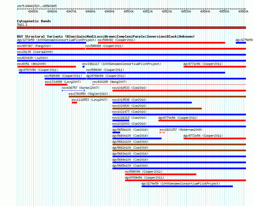Viewport: 254px width, 206px height.
Task: Click the esv1714999 (Levy2007) label
Action: 63,82
